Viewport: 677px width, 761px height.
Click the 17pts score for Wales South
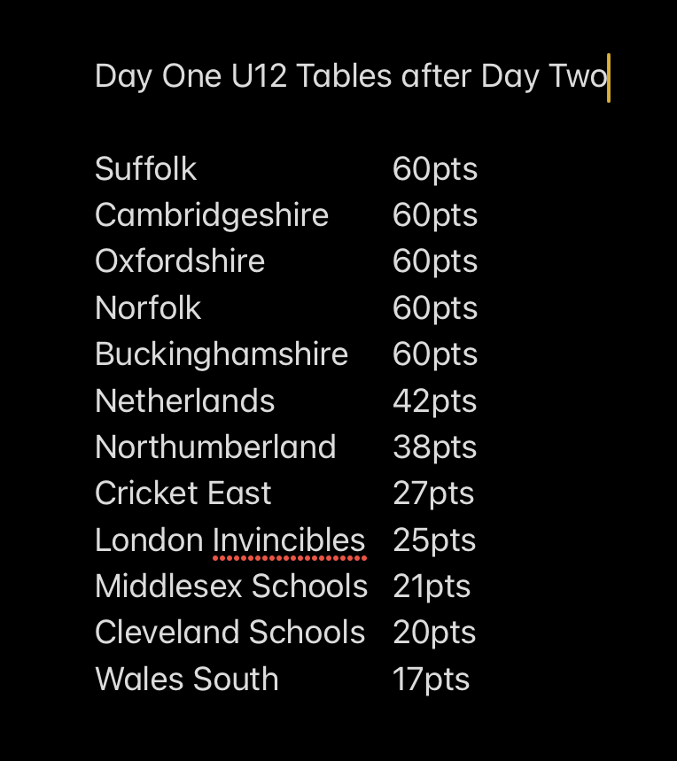click(x=431, y=679)
